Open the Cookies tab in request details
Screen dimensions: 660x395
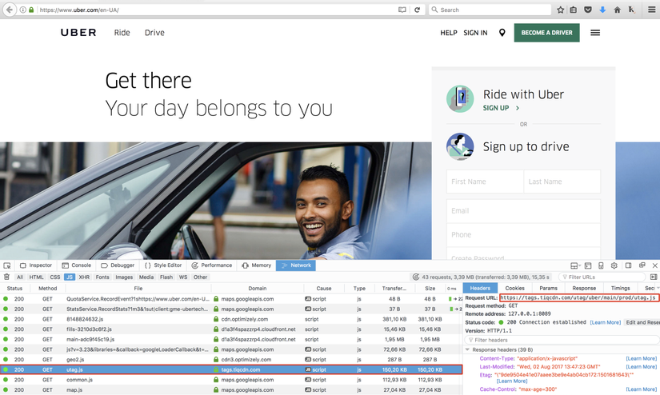pos(514,288)
